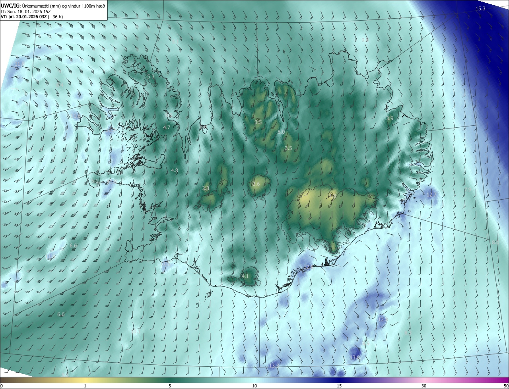Click the 8.9 value southeast of Iceland

click(x=366, y=343)
